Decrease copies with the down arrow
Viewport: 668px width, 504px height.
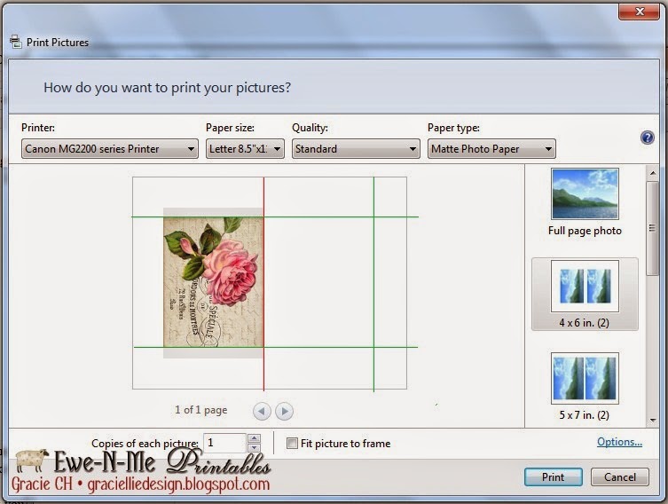(x=255, y=448)
